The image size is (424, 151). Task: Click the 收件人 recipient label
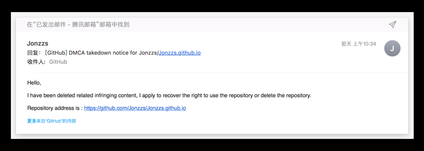36,62
